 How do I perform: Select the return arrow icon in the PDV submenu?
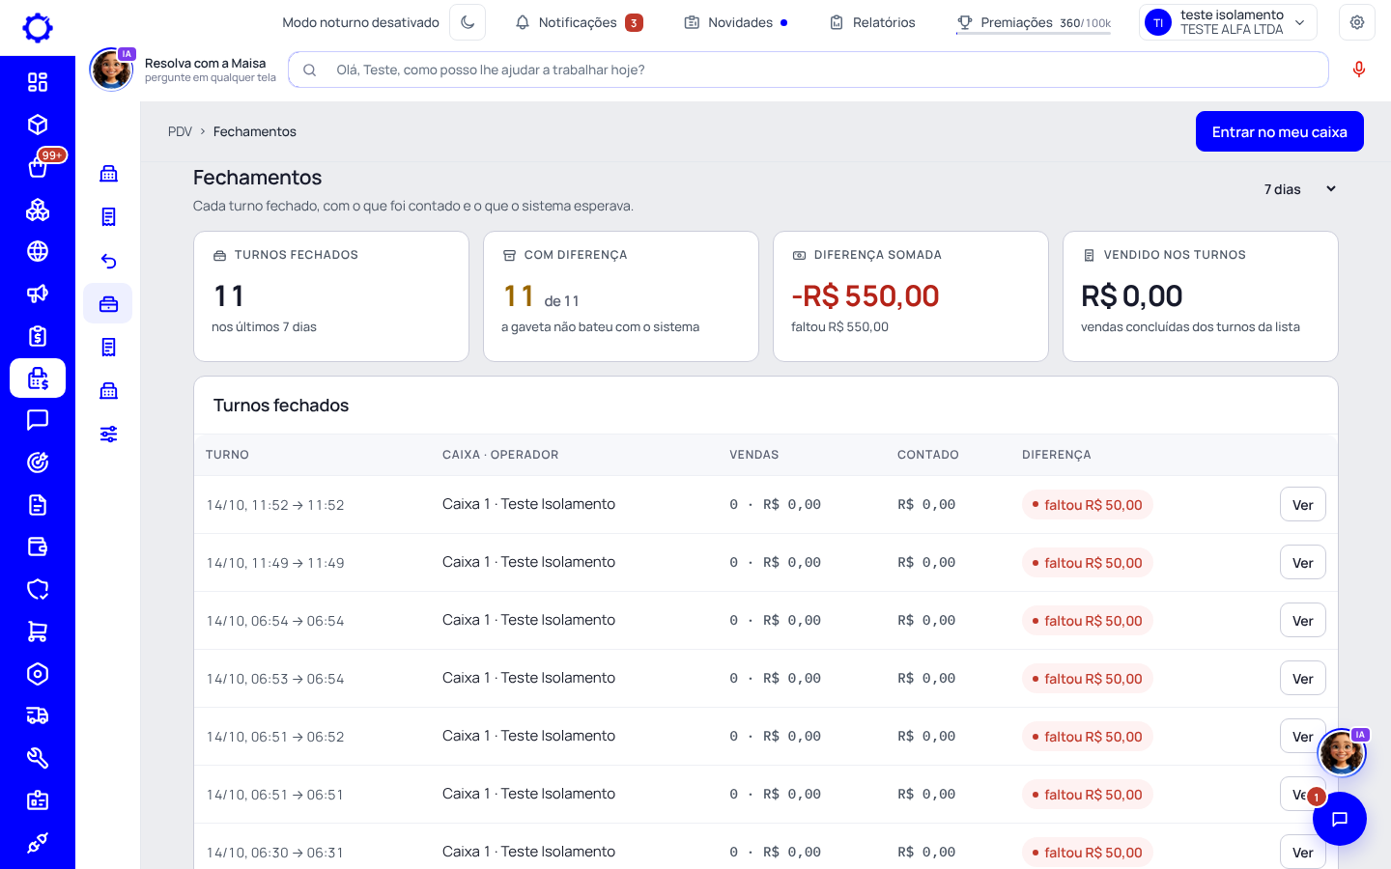click(x=108, y=261)
